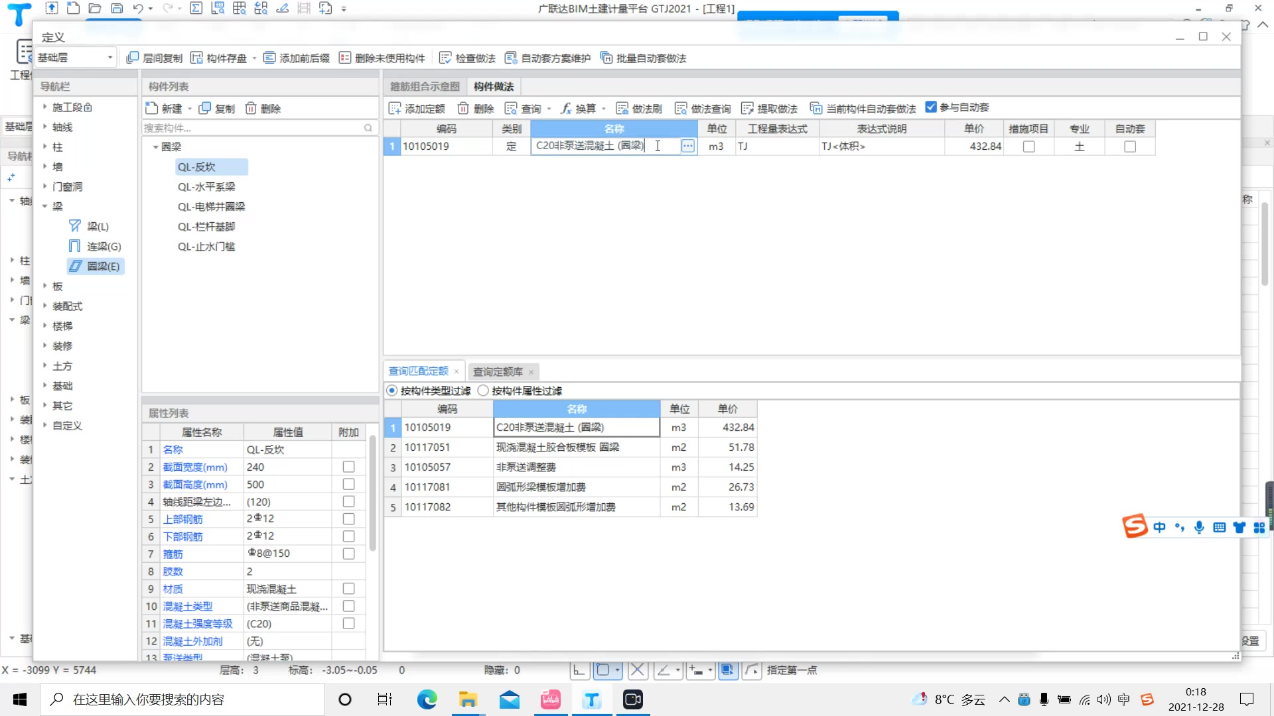Click the 搜索构件 search field
The image size is (1274, 716).
[259, 128]
